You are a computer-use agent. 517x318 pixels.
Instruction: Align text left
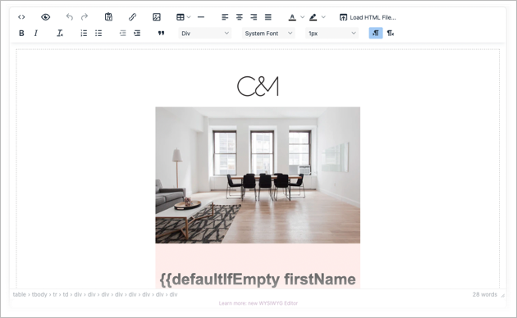pyautogui.click(x=225, y=16)
